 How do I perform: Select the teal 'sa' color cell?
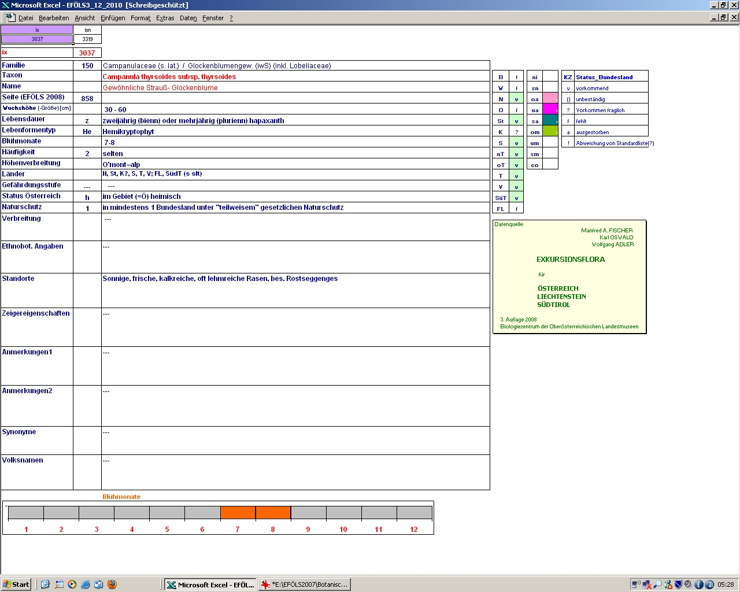(550, 120)
